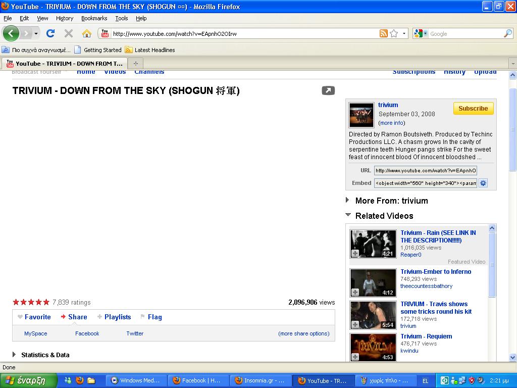Reload the page with the refresh icon
This screenshot has height=388, width=517.
point(50,33)
